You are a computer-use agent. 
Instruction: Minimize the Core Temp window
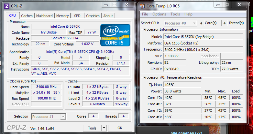coord(218,5)
